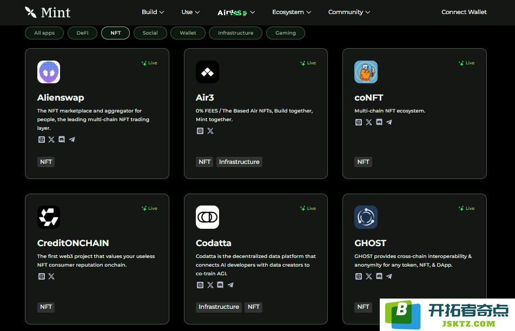This screenshot has width=515, height=331.
Task: Click Live status on GHOST card
Action: click(467, 209)
